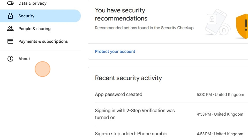The height and width of the screenshot is (139, 248).
Task: Go to the People & sharing section
Action: point(34,29)
